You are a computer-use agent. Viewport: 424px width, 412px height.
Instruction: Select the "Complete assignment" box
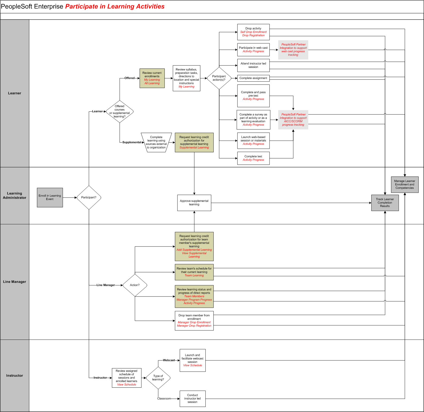(x=253, y=78)
